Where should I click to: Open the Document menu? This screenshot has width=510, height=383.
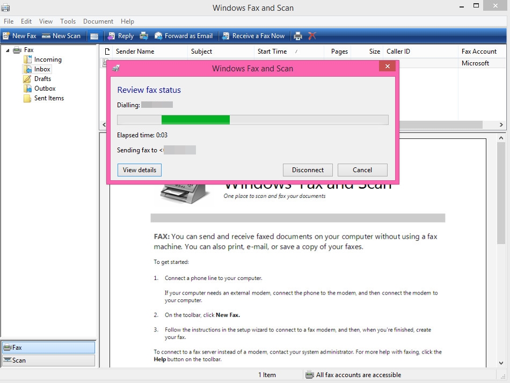pos(98,21)
